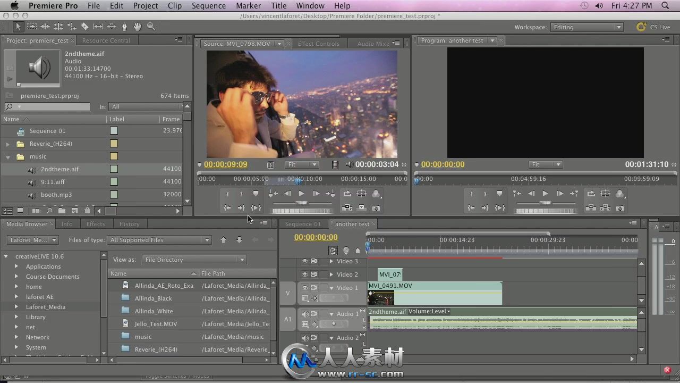Select the Selection arrow tool

(18, 27)
